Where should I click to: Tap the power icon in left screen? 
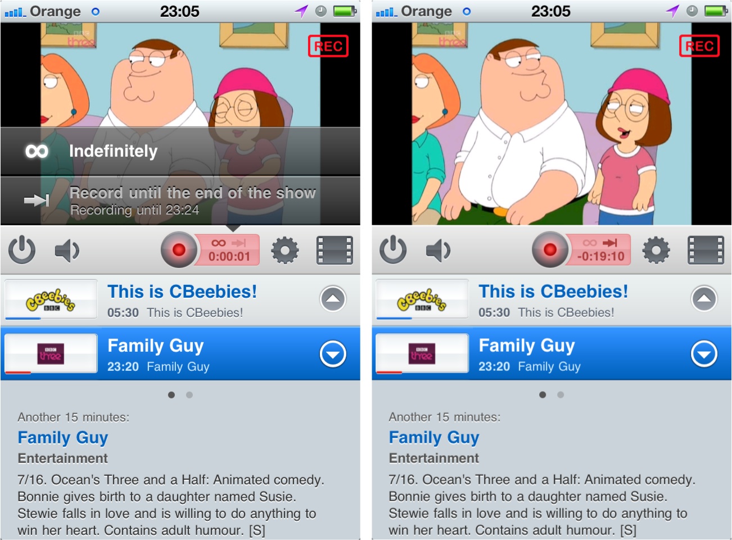point(22,250)
